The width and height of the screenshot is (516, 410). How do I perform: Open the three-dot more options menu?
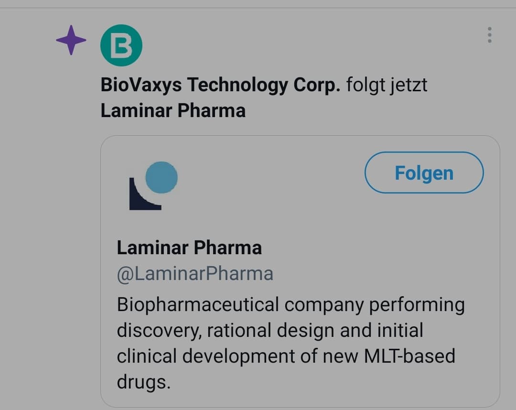[489, 35]
